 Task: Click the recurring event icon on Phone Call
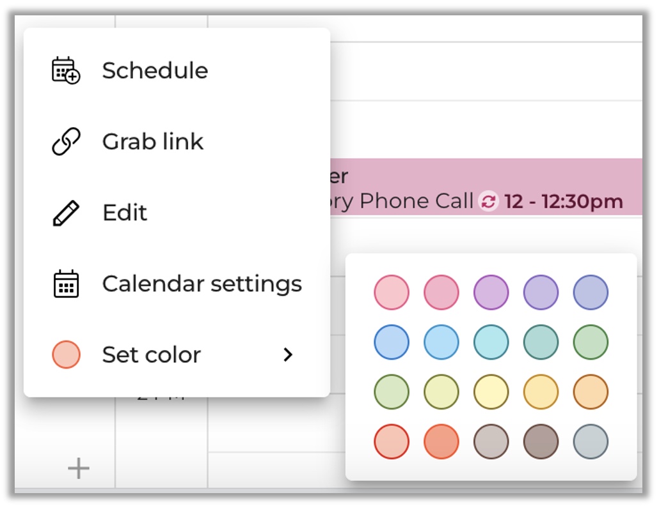tap(488, 202)
